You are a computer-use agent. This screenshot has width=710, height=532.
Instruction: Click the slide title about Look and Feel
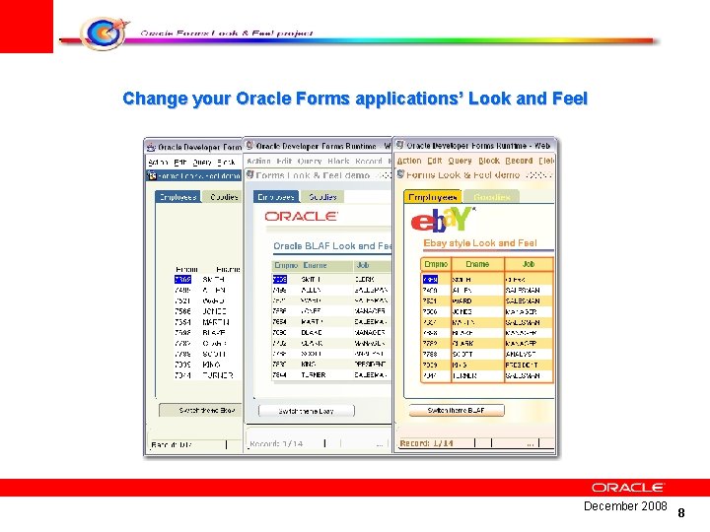coord(355,99)
